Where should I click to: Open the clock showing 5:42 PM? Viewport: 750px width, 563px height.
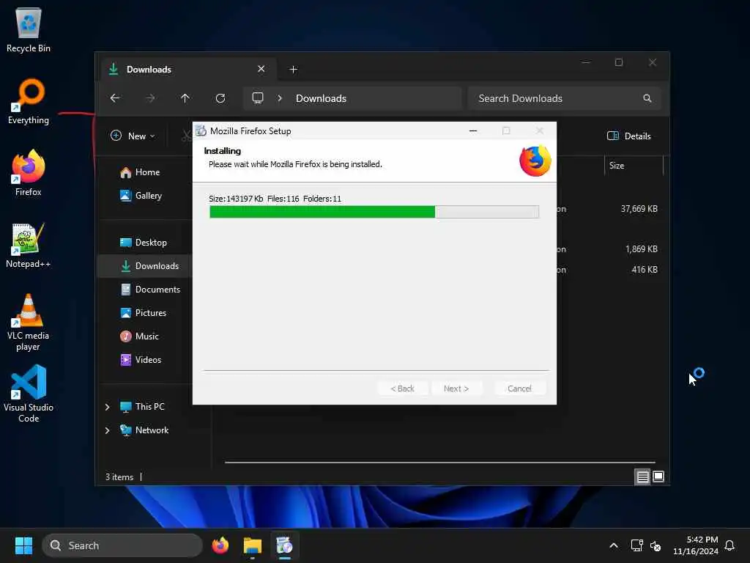[696, 545]
